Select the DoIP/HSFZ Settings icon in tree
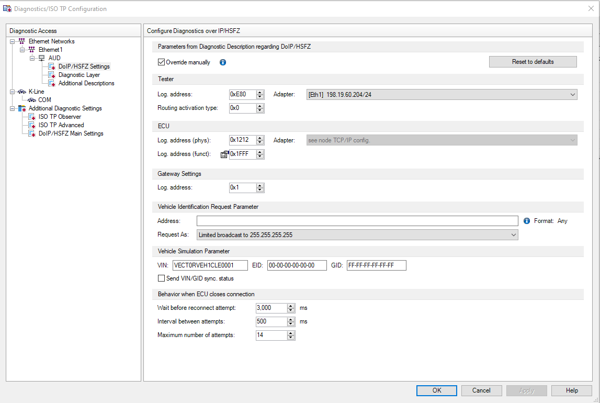The width and height of the screenshot is (600, 403). [x=51, y=66]
